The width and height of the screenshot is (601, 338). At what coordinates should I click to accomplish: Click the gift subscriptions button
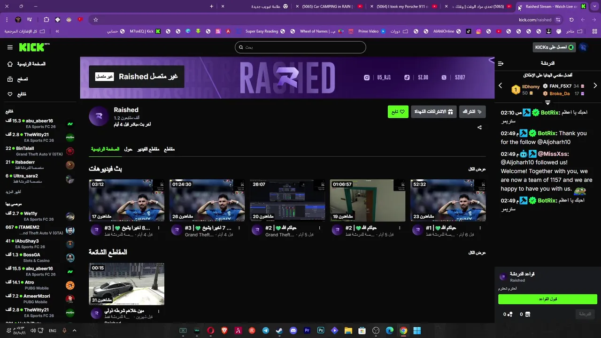(433, 112)
